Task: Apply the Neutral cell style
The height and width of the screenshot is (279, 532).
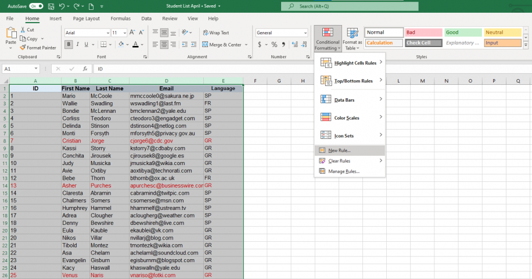Action: [502, 32]
